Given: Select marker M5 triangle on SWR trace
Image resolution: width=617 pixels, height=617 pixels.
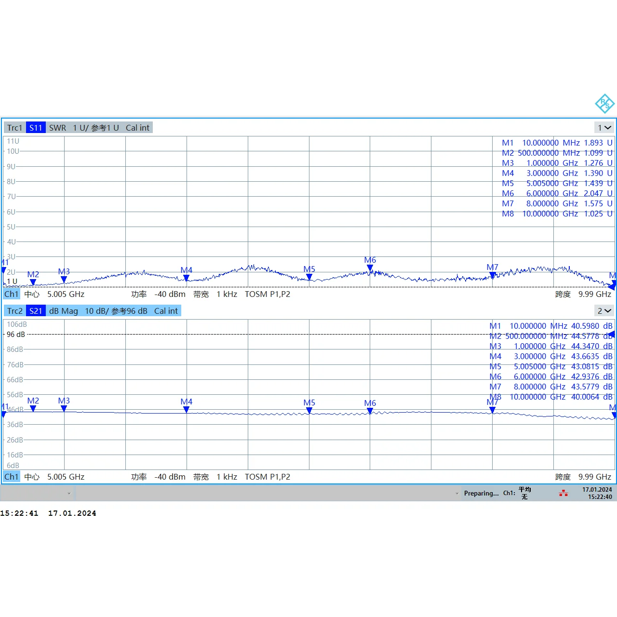Looking at the screenshot, I should [x=309, y=277].
